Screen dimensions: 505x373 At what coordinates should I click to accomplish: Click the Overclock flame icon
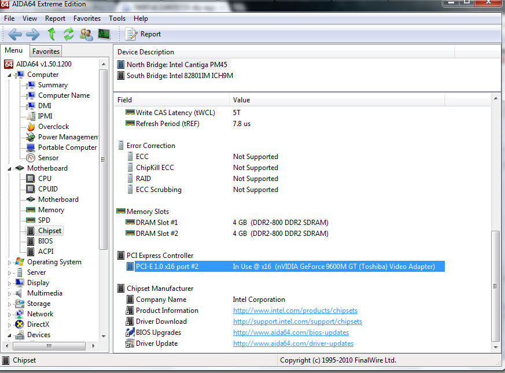point(31,127)
